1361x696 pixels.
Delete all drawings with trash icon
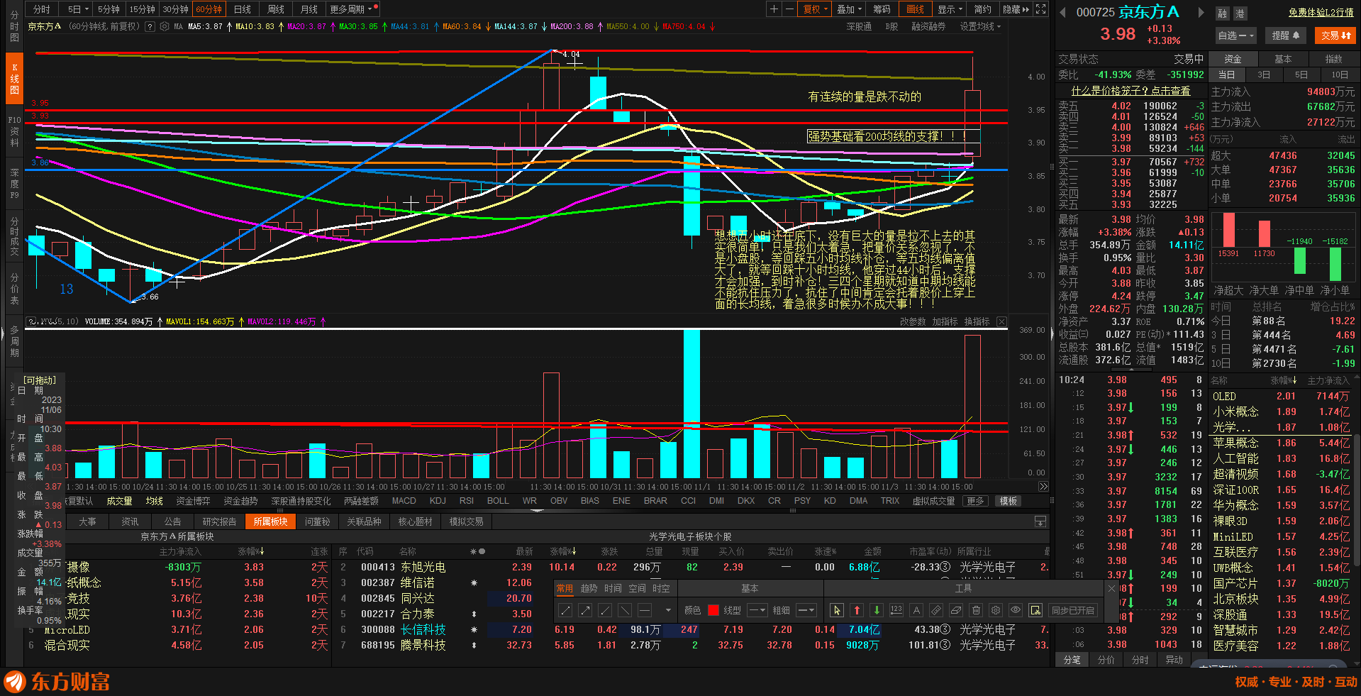coord(976,610)
